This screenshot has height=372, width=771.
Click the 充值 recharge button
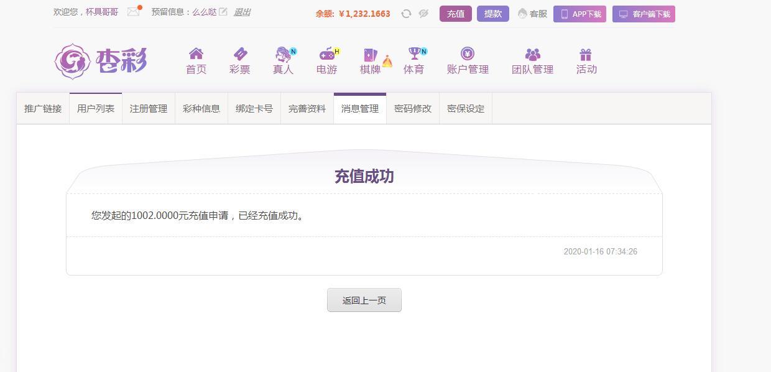[x=456, y=14]
